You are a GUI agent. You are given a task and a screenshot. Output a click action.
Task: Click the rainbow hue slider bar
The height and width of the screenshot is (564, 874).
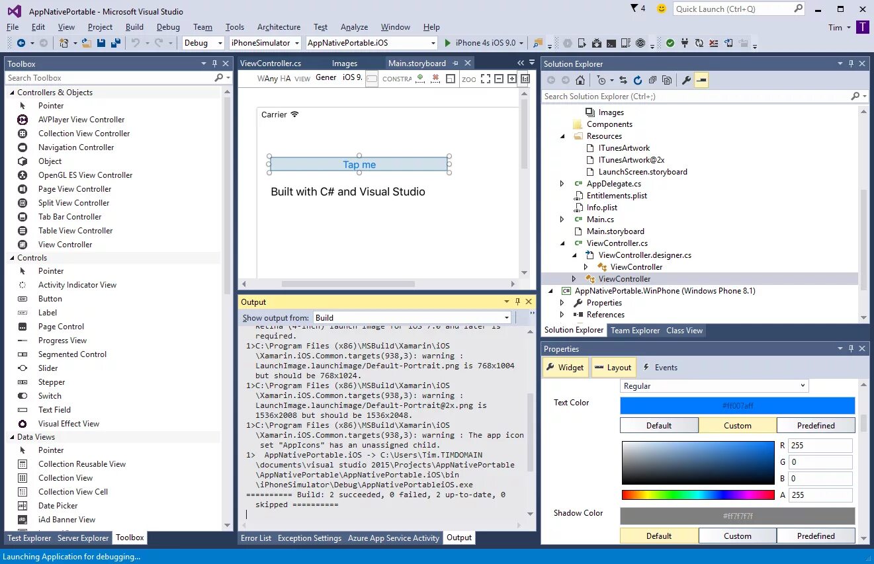point(698,495)
